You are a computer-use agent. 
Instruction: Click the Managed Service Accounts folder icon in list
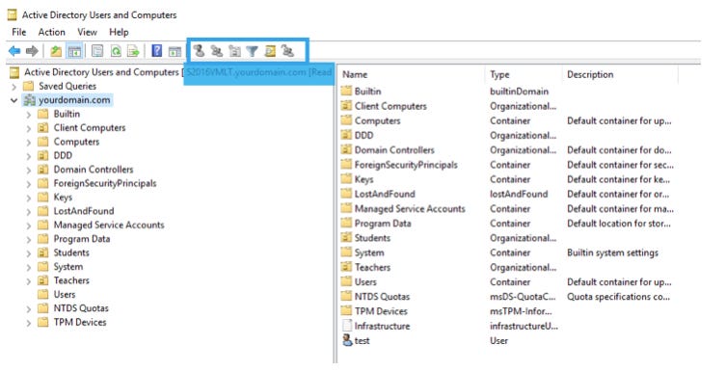(346, 208)
